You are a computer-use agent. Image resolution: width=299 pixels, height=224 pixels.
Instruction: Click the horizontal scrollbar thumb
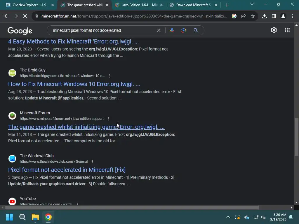[x=132, y=207]
